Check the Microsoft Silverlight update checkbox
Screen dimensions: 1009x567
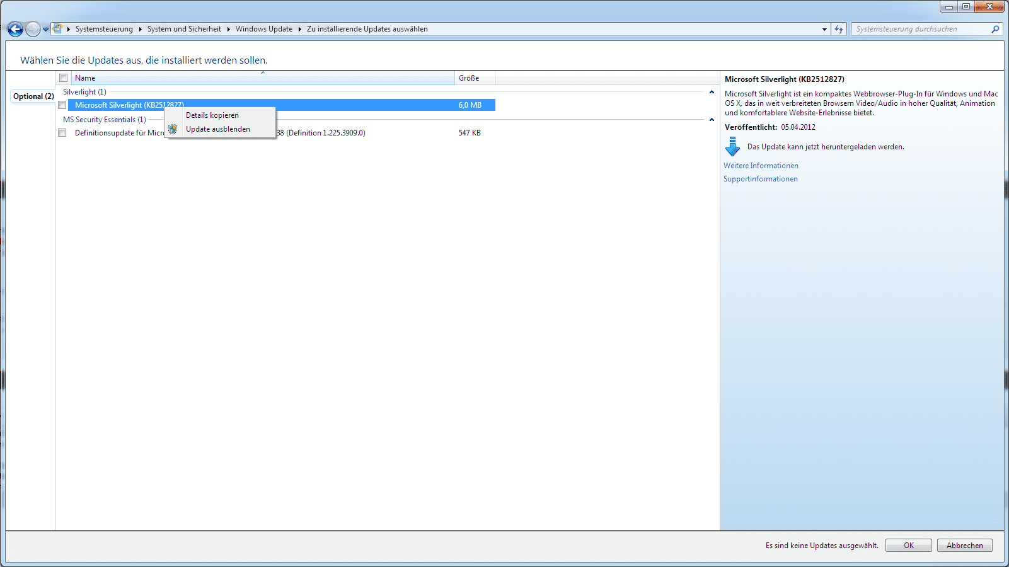click(62, 105)
